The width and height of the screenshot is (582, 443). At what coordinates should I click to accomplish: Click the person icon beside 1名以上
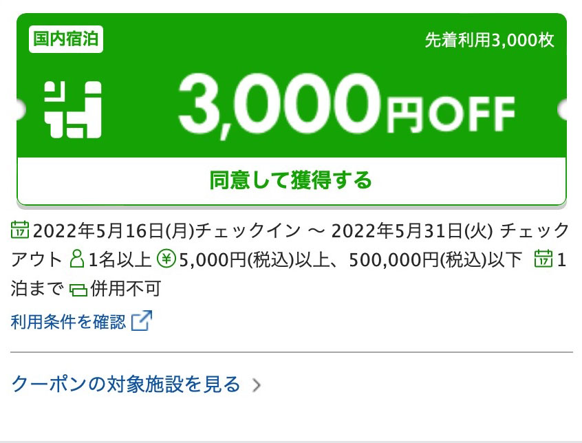click(77, 259)
